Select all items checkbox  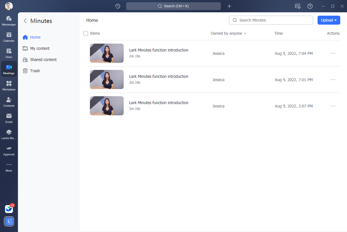[86, 33]
